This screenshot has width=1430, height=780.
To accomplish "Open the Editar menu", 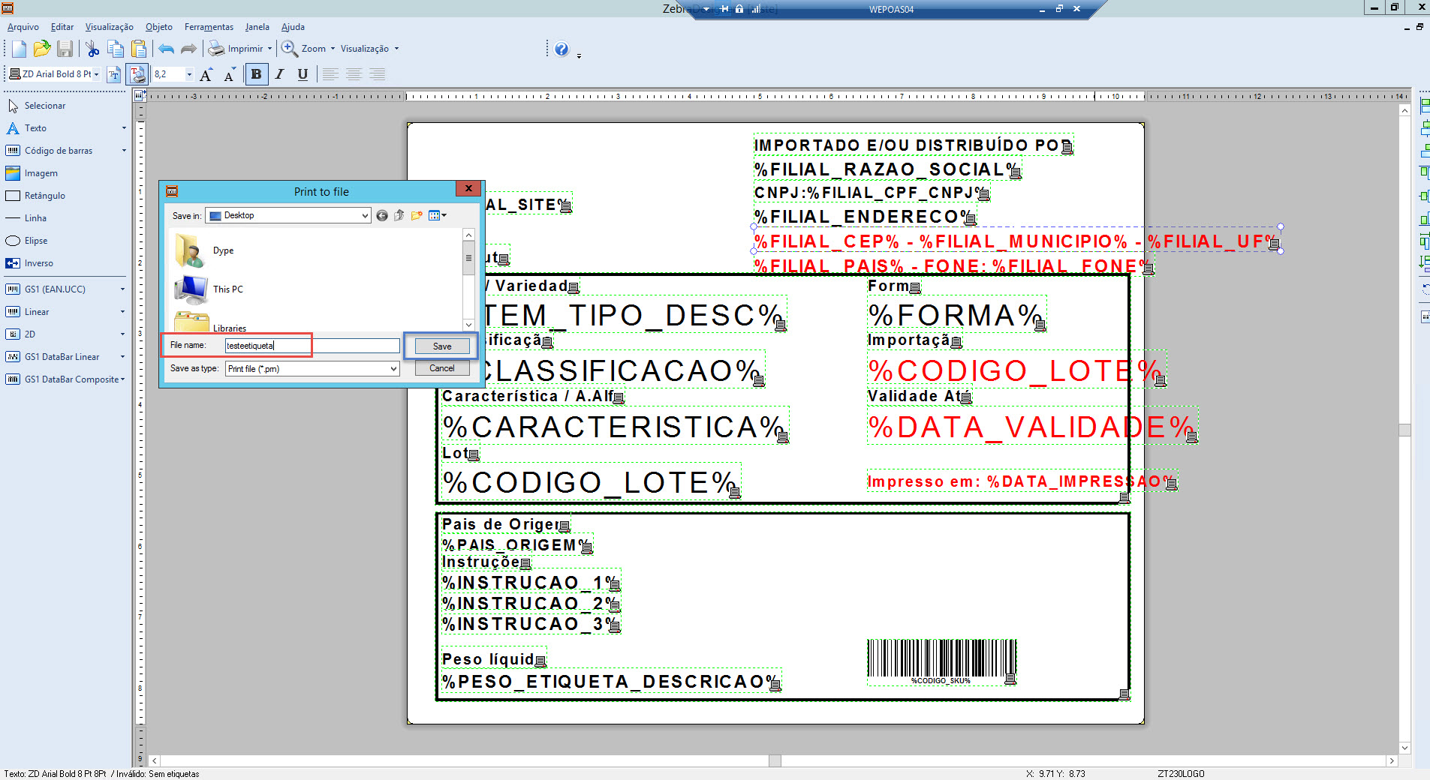I will pyautogui.click(x=62, y=27).
